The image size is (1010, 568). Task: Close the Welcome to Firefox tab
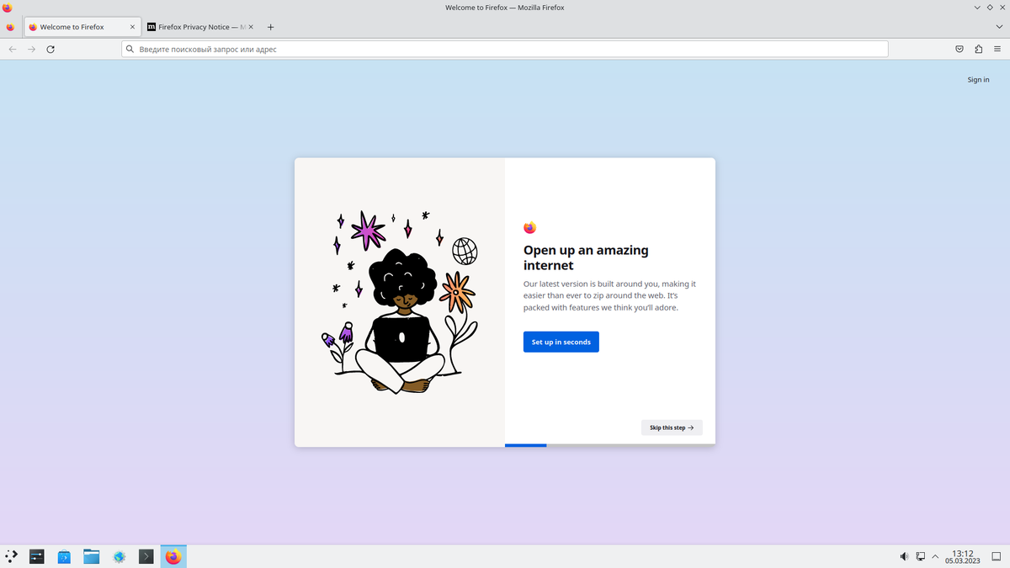click(132, 27)
